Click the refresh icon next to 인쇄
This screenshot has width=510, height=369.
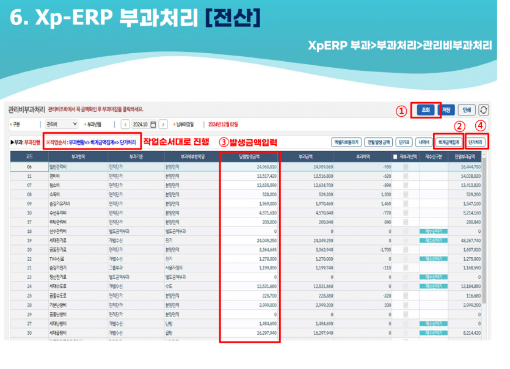(x=484, y=110)
